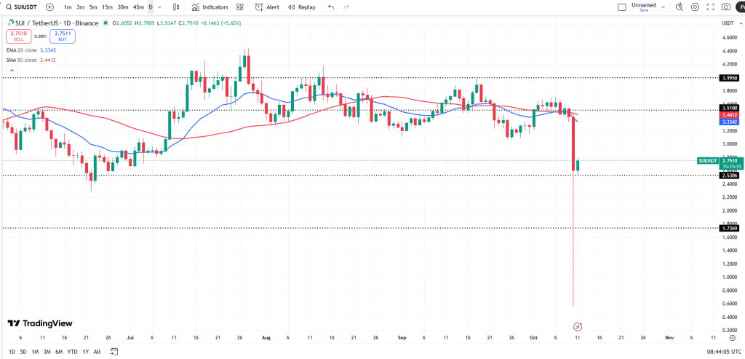This screenshot has height=359, width=745.
Task: Open chart settings gear icon
Action: tap(695, 7)
